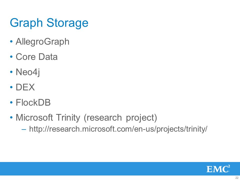
Task: Click the AllegroGraph bullet item
Action: [x=42, y=42]
